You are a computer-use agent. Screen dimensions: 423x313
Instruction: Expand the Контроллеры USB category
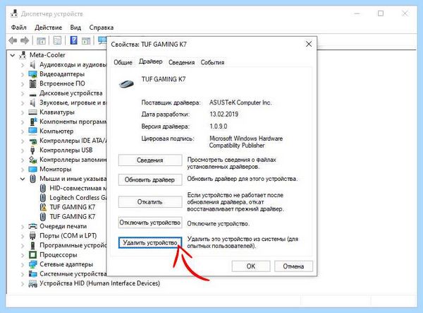click(x=23, y=150)
